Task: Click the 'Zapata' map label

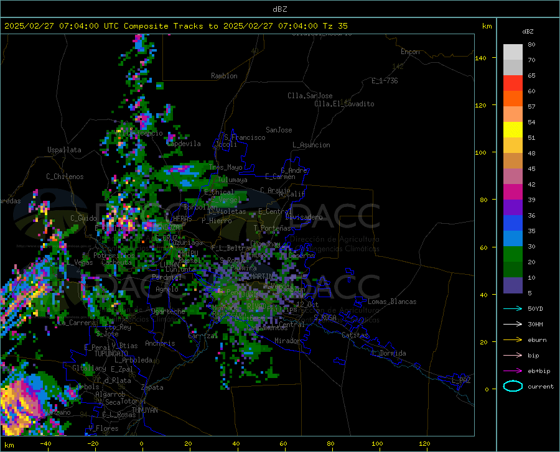Action: click(x=152, y=387)
